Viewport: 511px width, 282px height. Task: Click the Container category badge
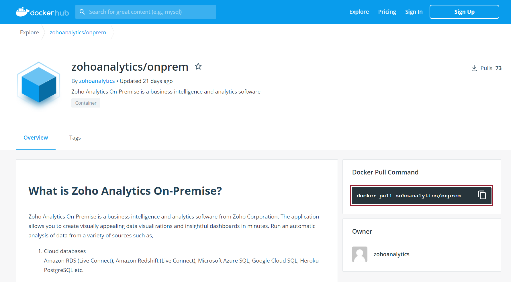pos(86,103)
